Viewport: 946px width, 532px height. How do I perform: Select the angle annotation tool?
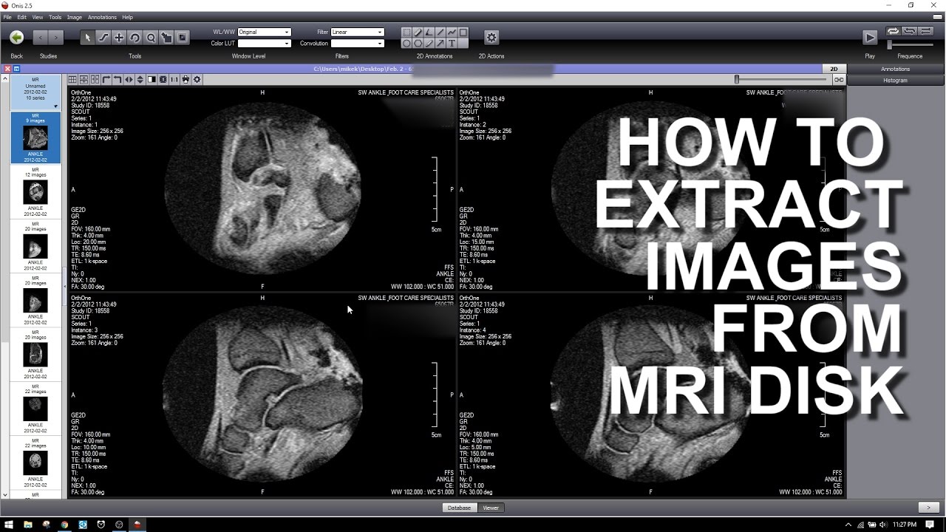pyautogui.click(x=429, y=33)
